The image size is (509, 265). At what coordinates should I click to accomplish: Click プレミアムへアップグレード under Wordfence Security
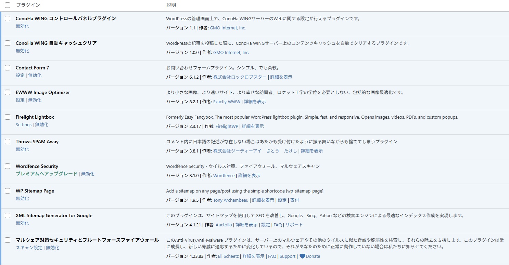tap(47, 174)
